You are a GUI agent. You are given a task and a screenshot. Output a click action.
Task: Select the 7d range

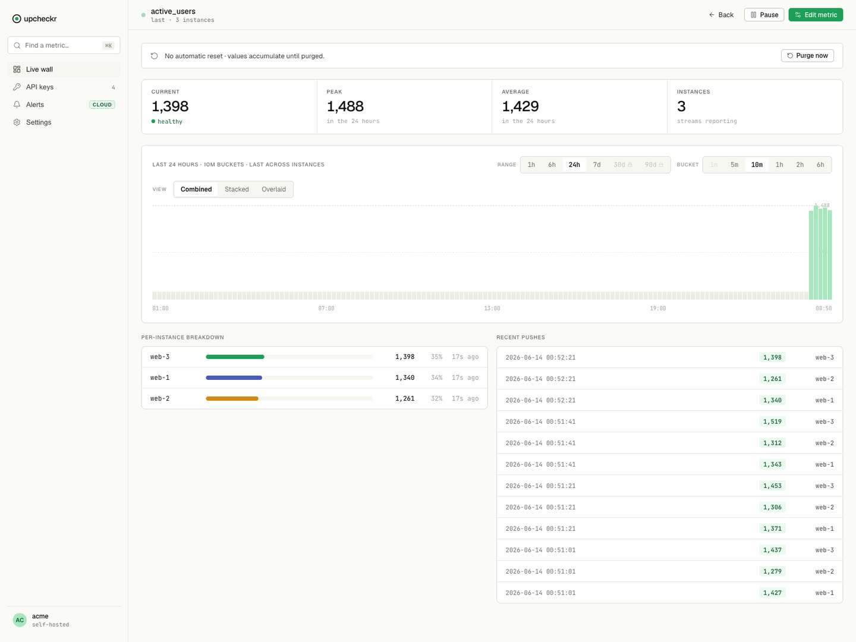(x=597, y=165)
